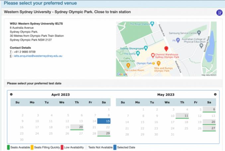Click blue Selected Date legend swatch
This screenshot has width=225, height=151.
tap(115, 147)
